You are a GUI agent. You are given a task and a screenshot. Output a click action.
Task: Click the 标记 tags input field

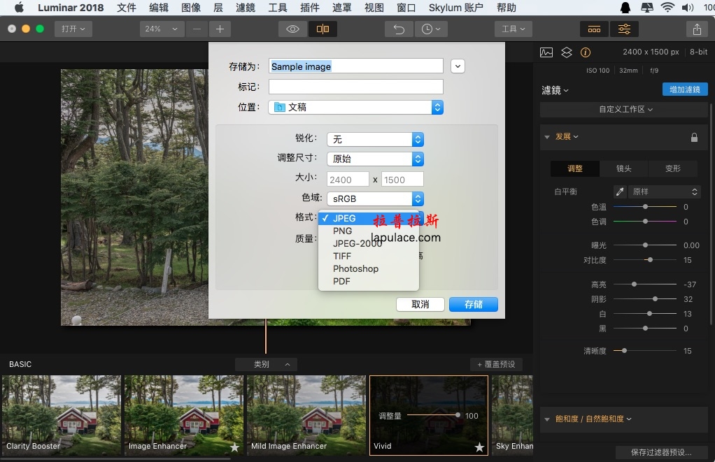click(355, 87)
